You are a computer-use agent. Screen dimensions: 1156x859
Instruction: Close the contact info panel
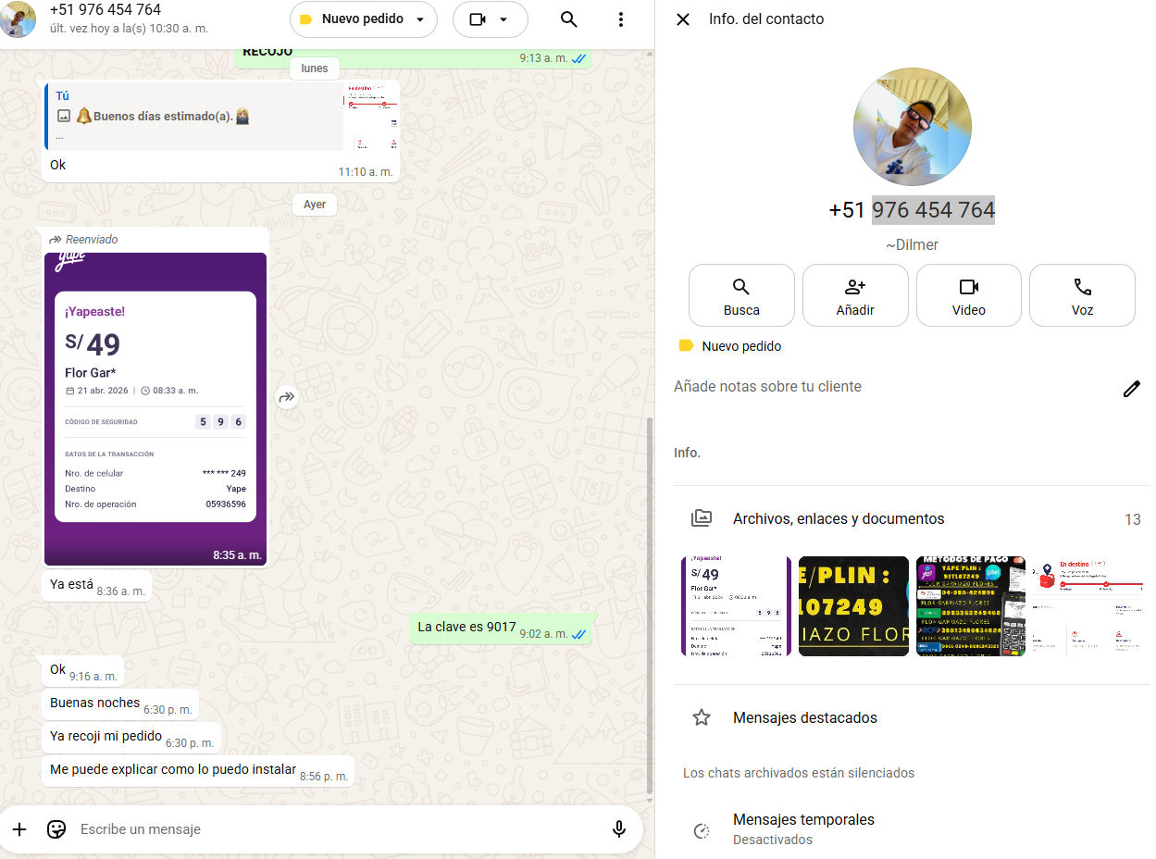tap(683, 19)
